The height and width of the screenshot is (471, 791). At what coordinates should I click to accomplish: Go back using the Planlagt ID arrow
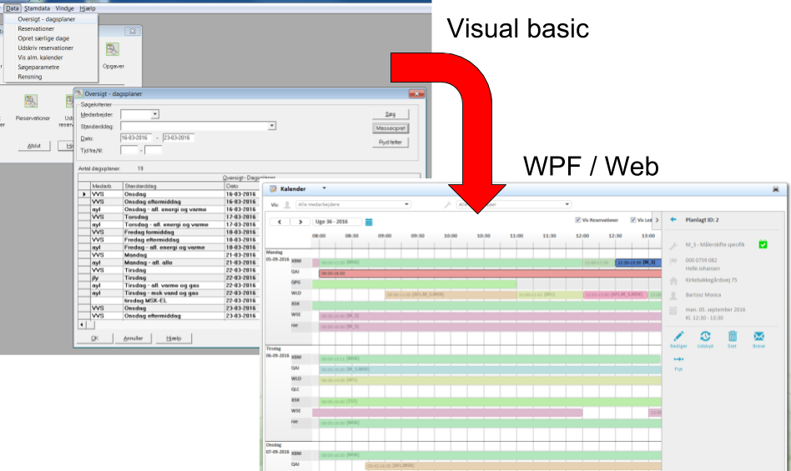673,219
